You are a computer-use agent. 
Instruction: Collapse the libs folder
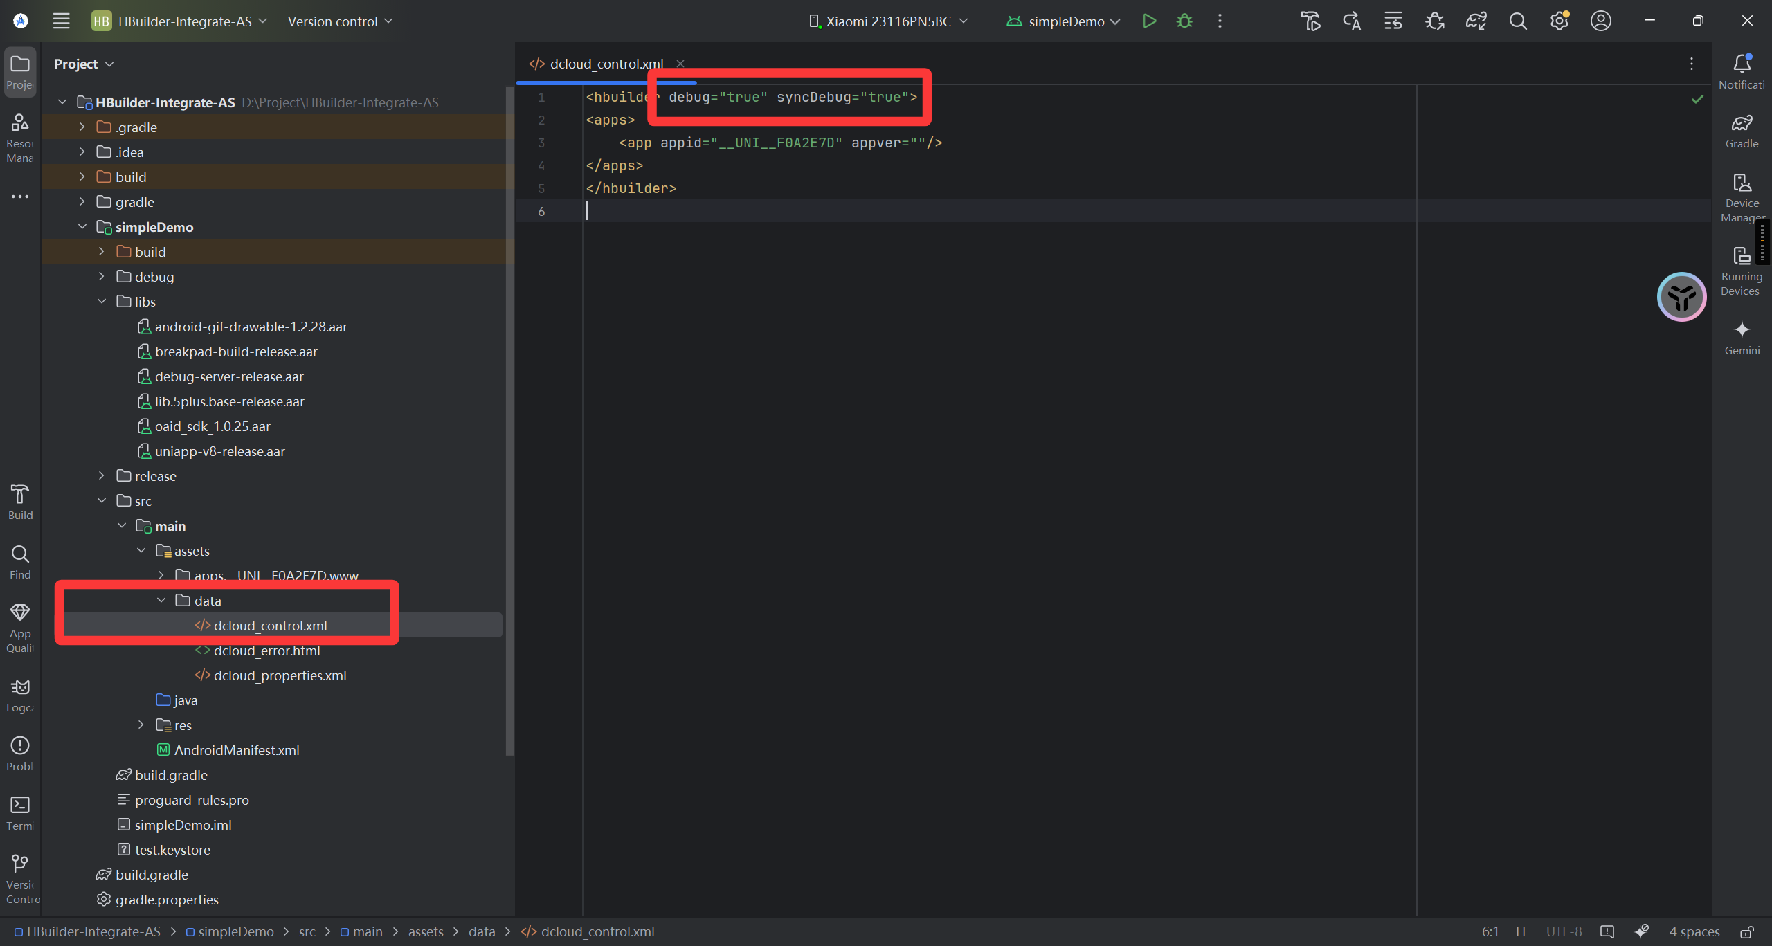pyautogui.click(x=102, y=301)
